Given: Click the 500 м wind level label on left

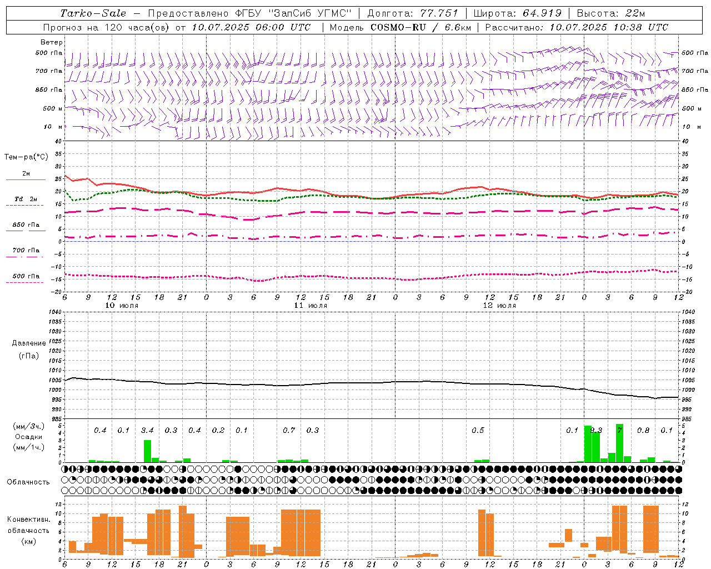Looking at the screenshot, I should (x=53, y=108).
